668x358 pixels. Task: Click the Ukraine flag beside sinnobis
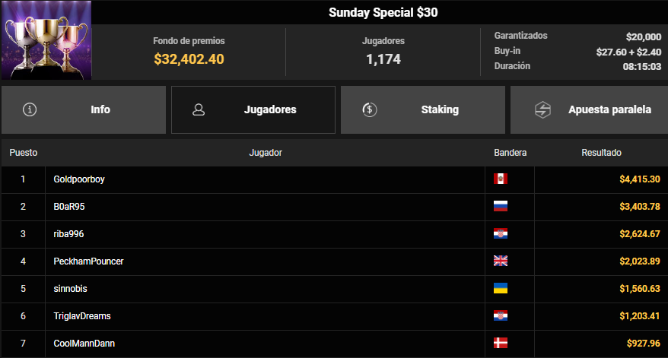[501, 289]
